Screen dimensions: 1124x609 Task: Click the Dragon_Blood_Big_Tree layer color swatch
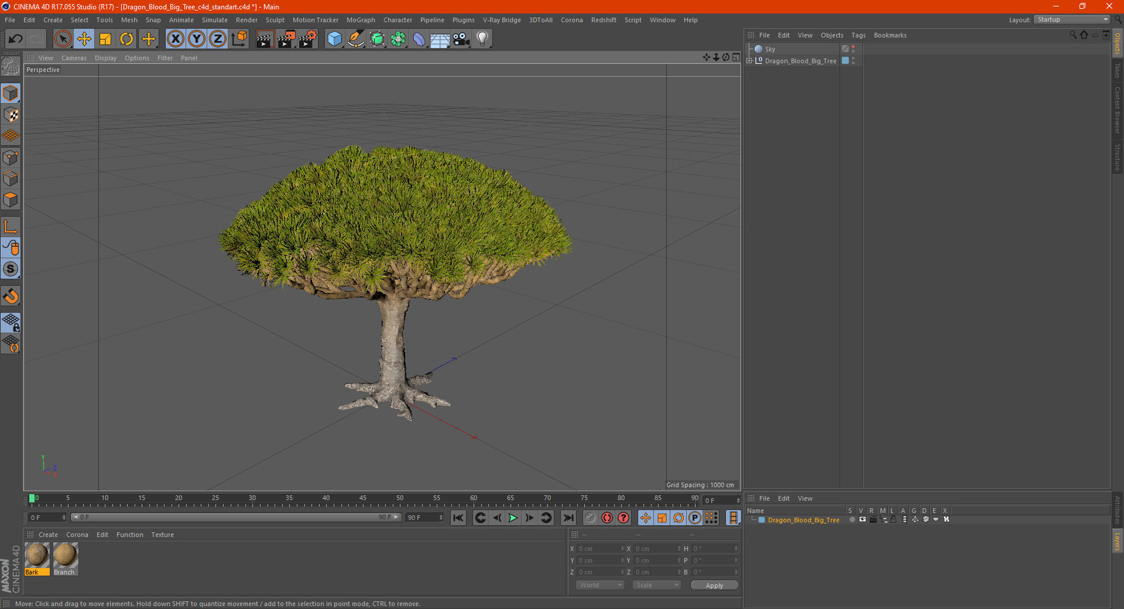[762, 520]
